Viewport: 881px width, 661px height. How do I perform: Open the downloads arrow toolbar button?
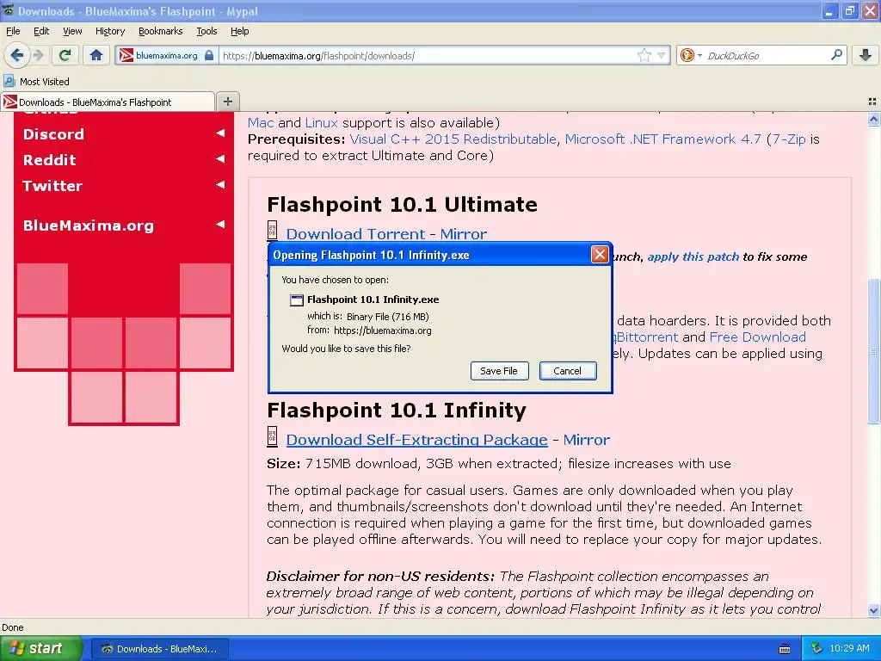coord(866,55)
